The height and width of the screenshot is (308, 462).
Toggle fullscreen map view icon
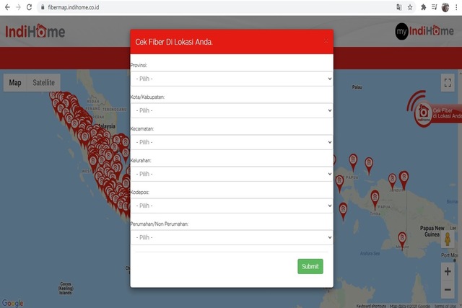coord(448,83)
